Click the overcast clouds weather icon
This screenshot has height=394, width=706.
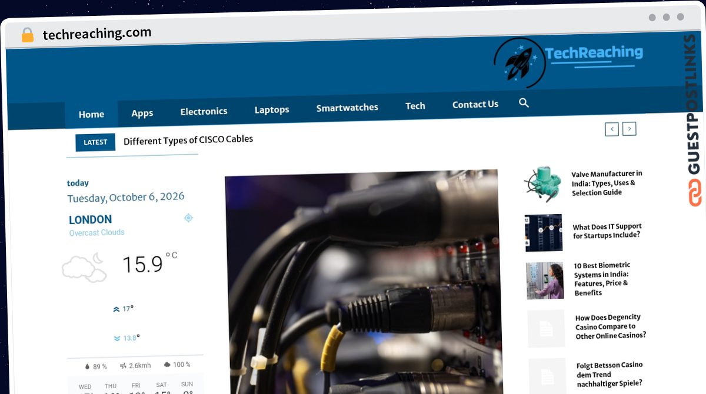(85, 267)
